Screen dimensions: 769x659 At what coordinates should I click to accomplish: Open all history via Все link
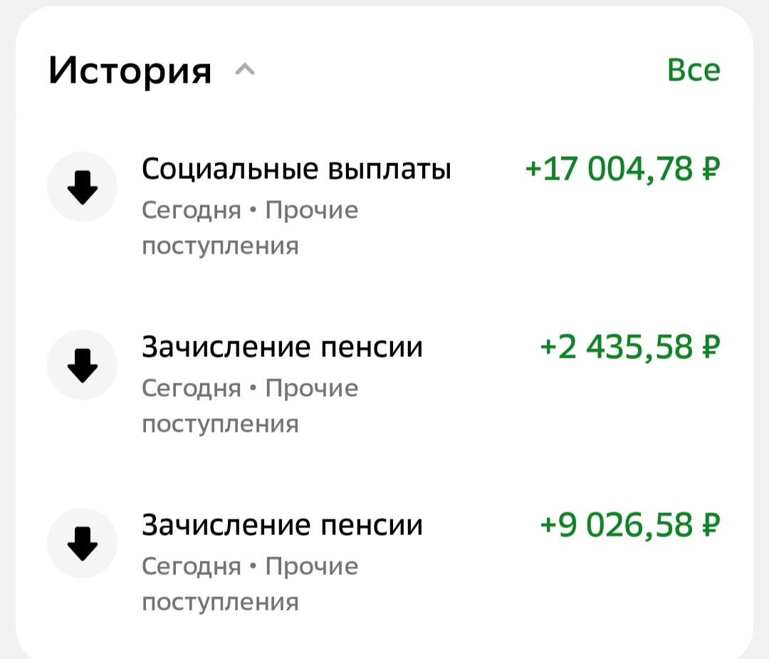(694, 71)
